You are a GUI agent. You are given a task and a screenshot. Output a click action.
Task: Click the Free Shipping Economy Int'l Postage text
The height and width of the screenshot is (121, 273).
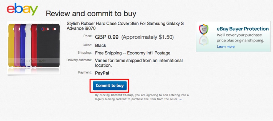pos(132,53)
